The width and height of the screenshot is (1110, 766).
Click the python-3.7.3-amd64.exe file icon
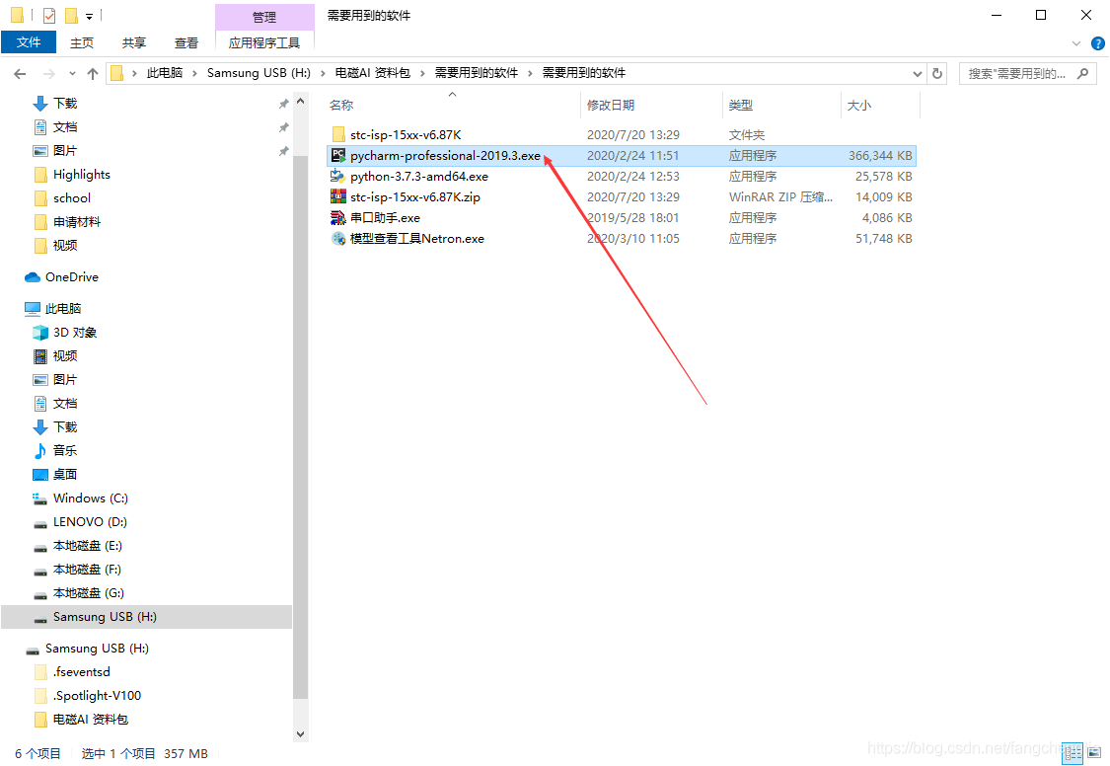(x=338, y=177)
